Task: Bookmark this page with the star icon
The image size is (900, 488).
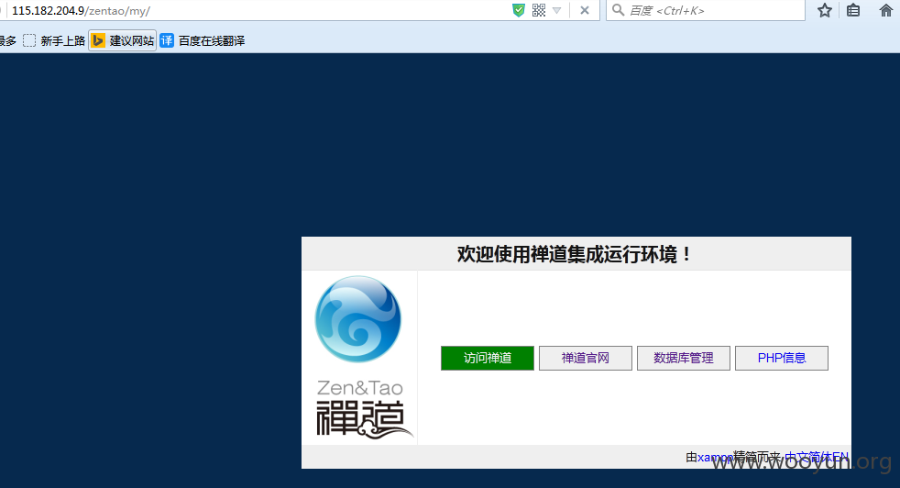Action: click(825, 10)
